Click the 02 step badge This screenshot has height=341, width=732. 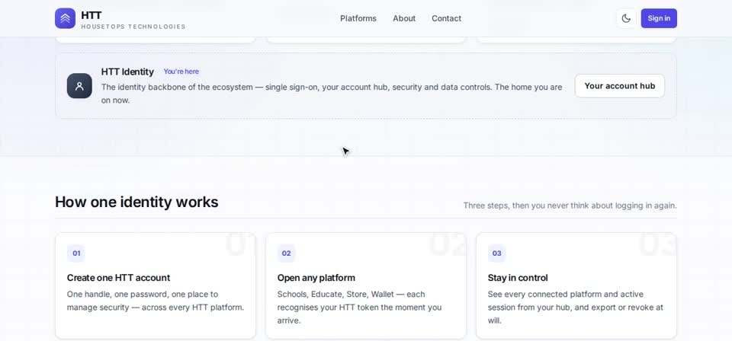point(286,253)
